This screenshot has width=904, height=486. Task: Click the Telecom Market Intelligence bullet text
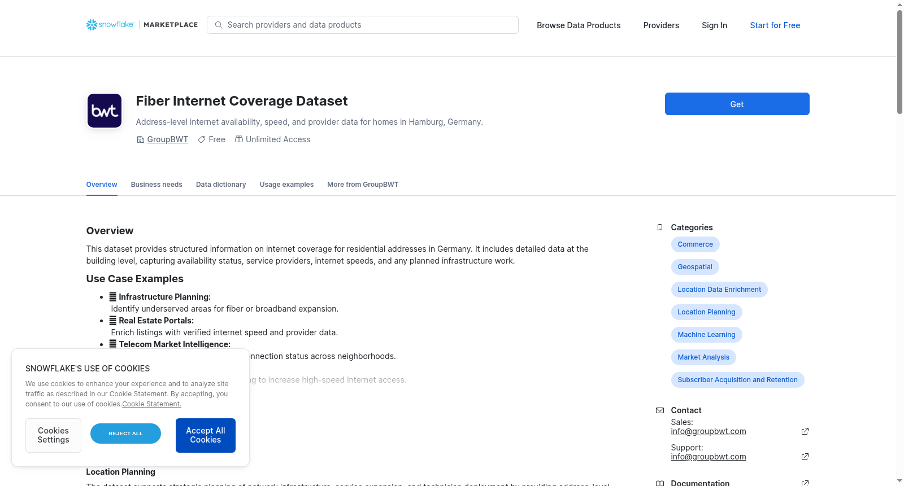[175, 344]
